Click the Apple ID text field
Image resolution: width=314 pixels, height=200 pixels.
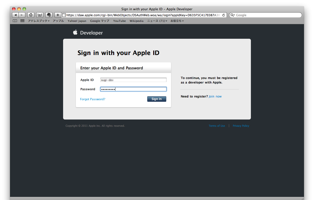pyautogui.click(x=133, y=80)
